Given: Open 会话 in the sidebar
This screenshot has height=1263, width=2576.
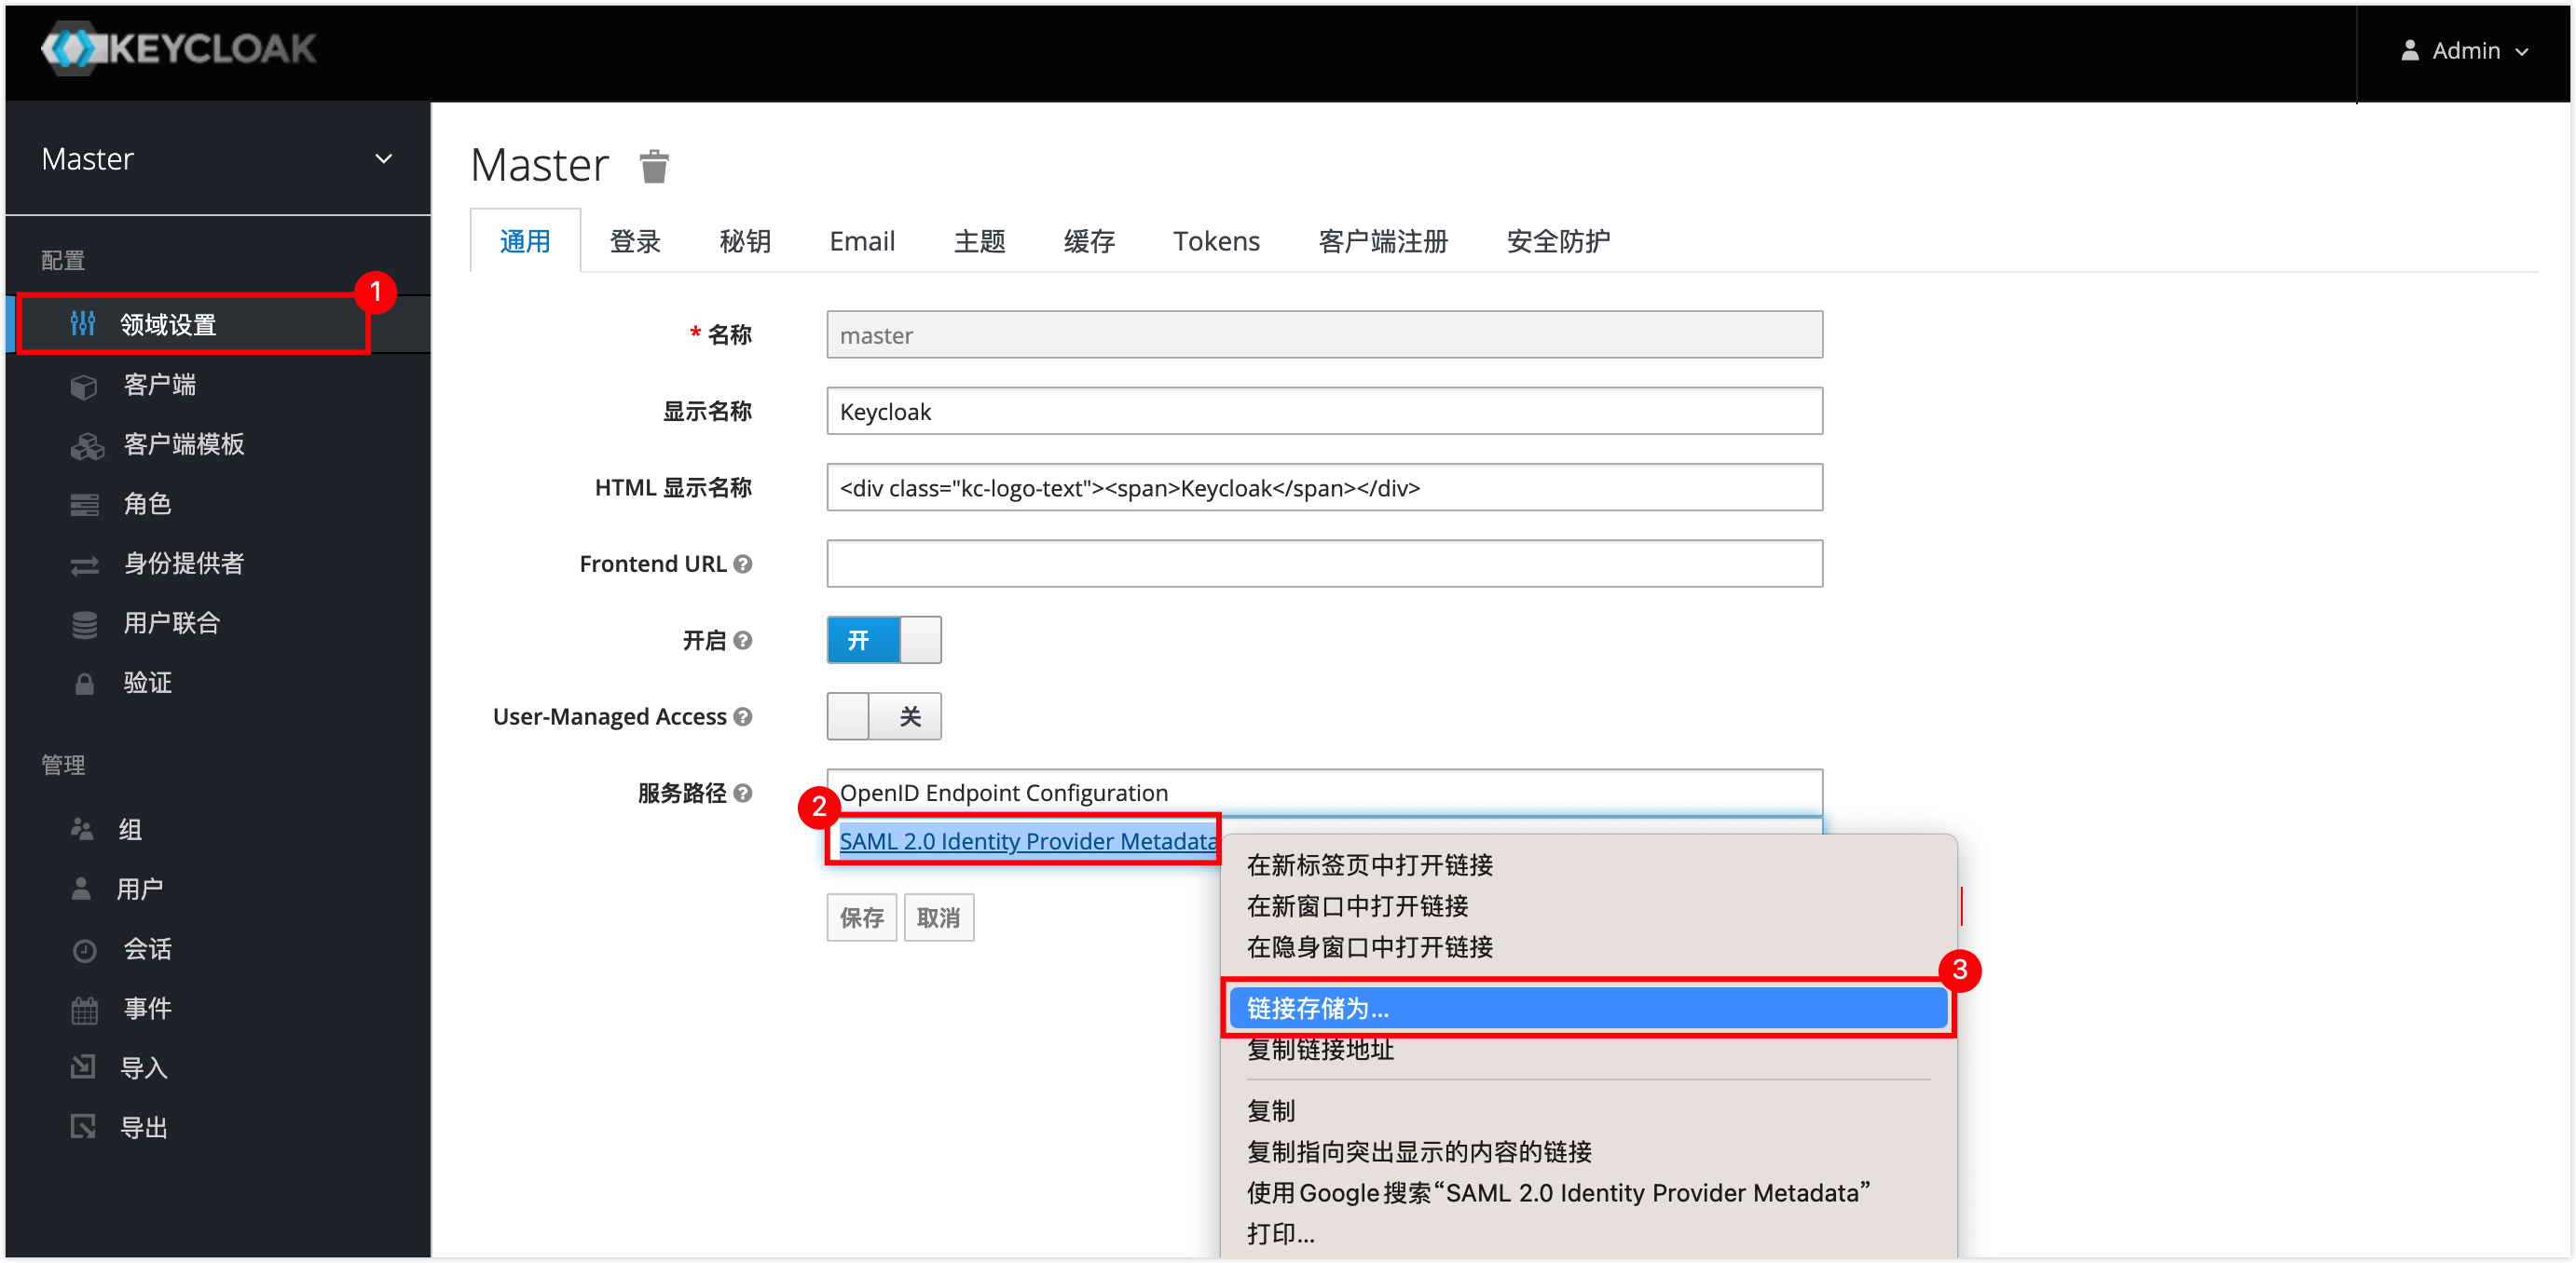Looking at the screenshot, I should pyautogui.click(x=147, y=949).
